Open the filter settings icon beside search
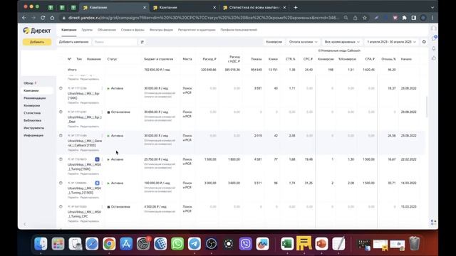Image resolution: width=456 pixels, height=256 pixels. pos(142,42)
